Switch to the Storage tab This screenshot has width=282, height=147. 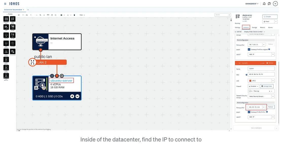coord(254,27)
